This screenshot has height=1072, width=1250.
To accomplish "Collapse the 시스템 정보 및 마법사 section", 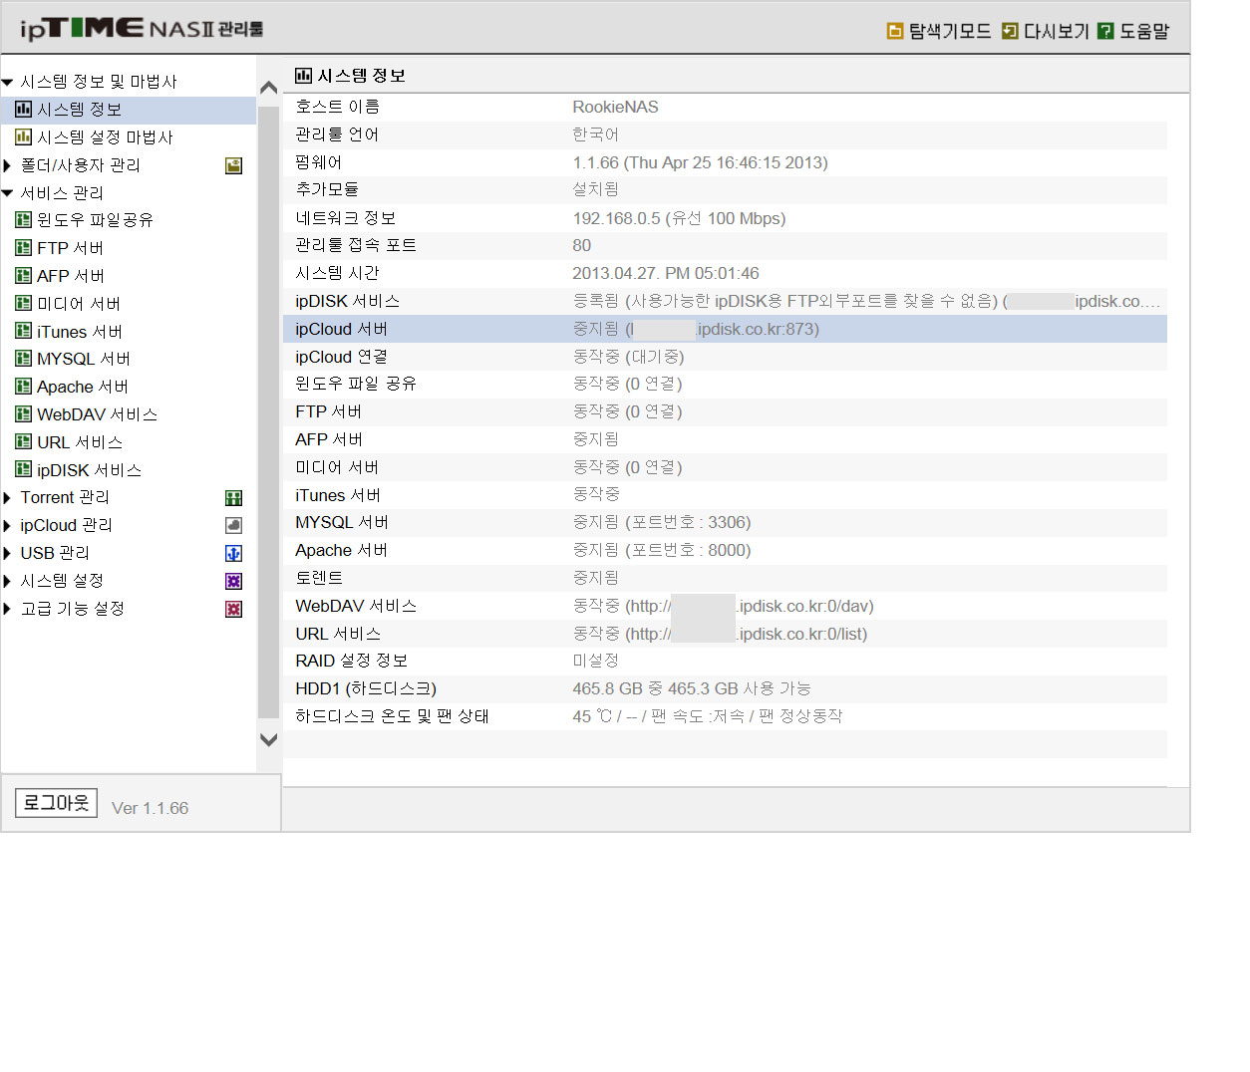I will [7, 82].
